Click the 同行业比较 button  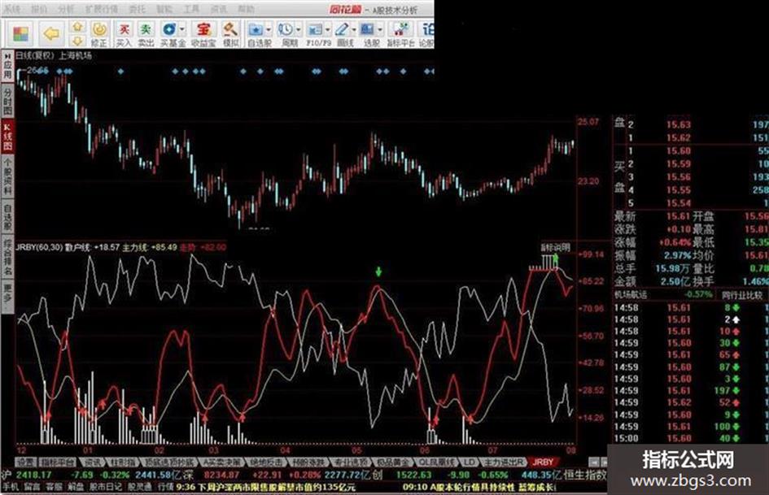(x=741, y=295)
